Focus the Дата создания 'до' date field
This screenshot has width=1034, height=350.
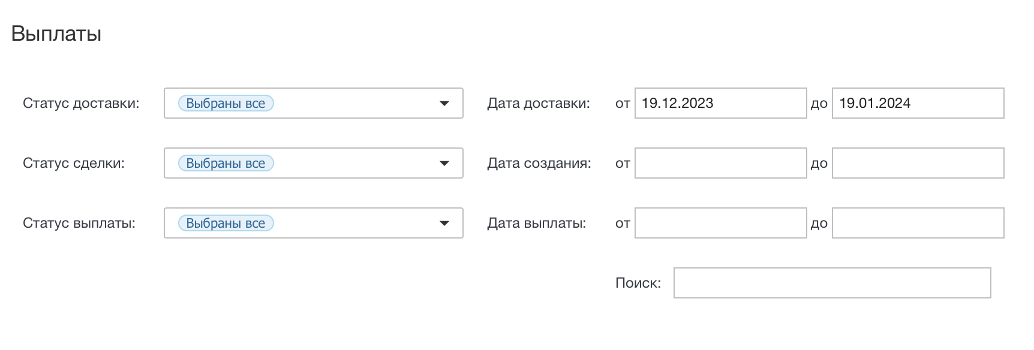(x=917, y=164)
